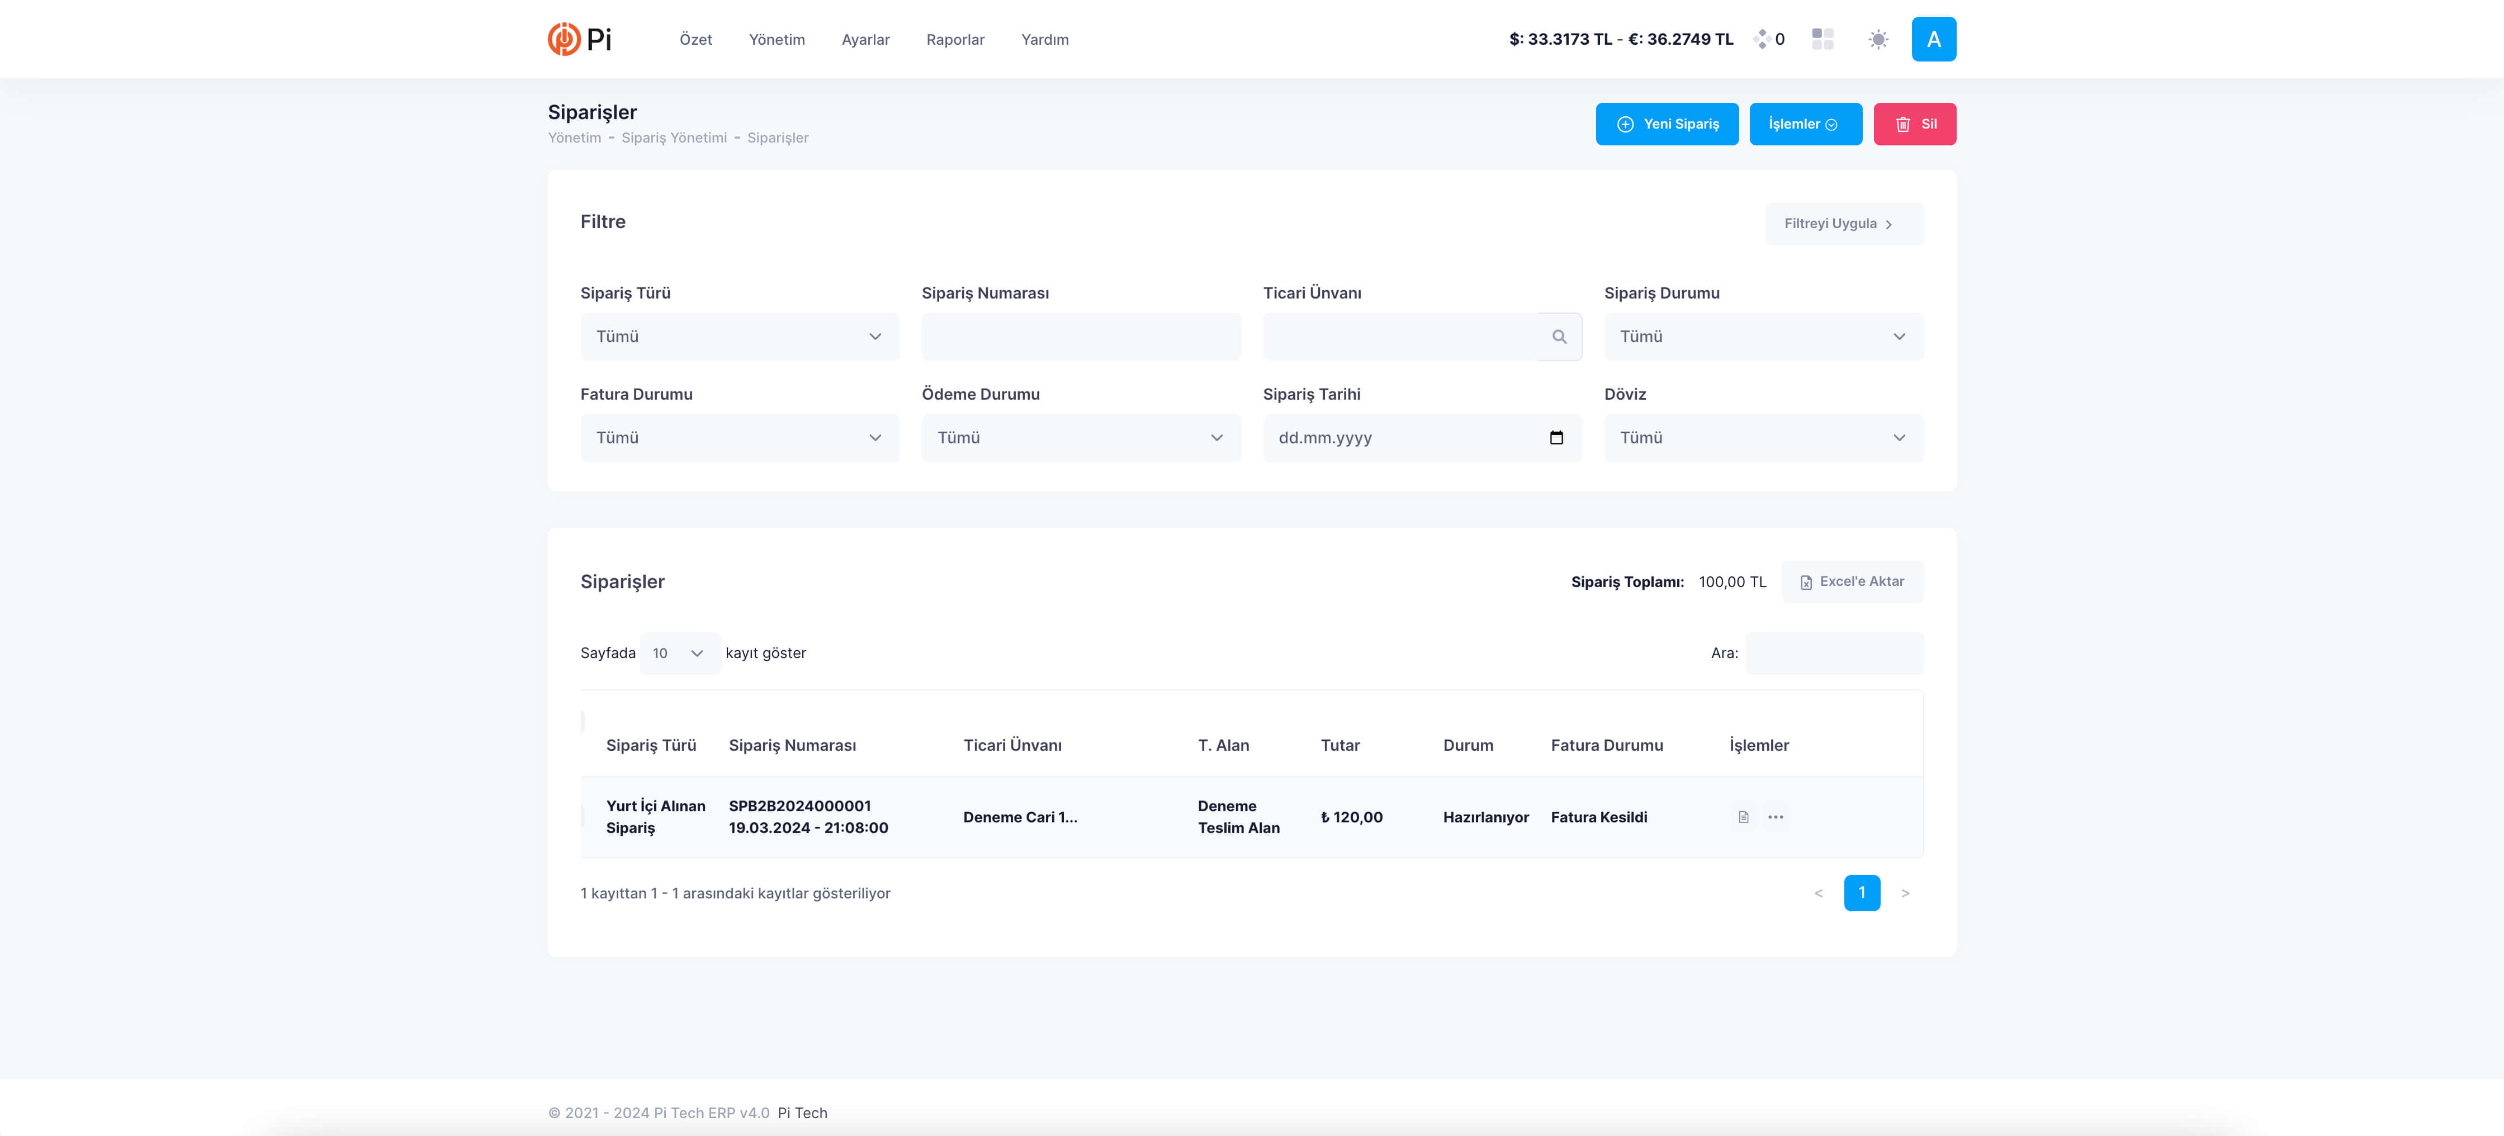Open the three-dots row actions menu
2504x1136 pixels.
[x=1775, y=817]
